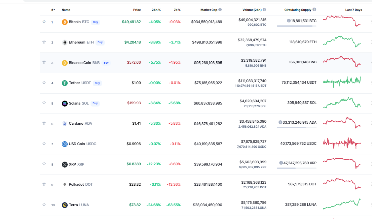Star Terra LUNA for the watchlist
This screenshot has height=219, width=372.
pyautogui.click(x=44, y=204)
